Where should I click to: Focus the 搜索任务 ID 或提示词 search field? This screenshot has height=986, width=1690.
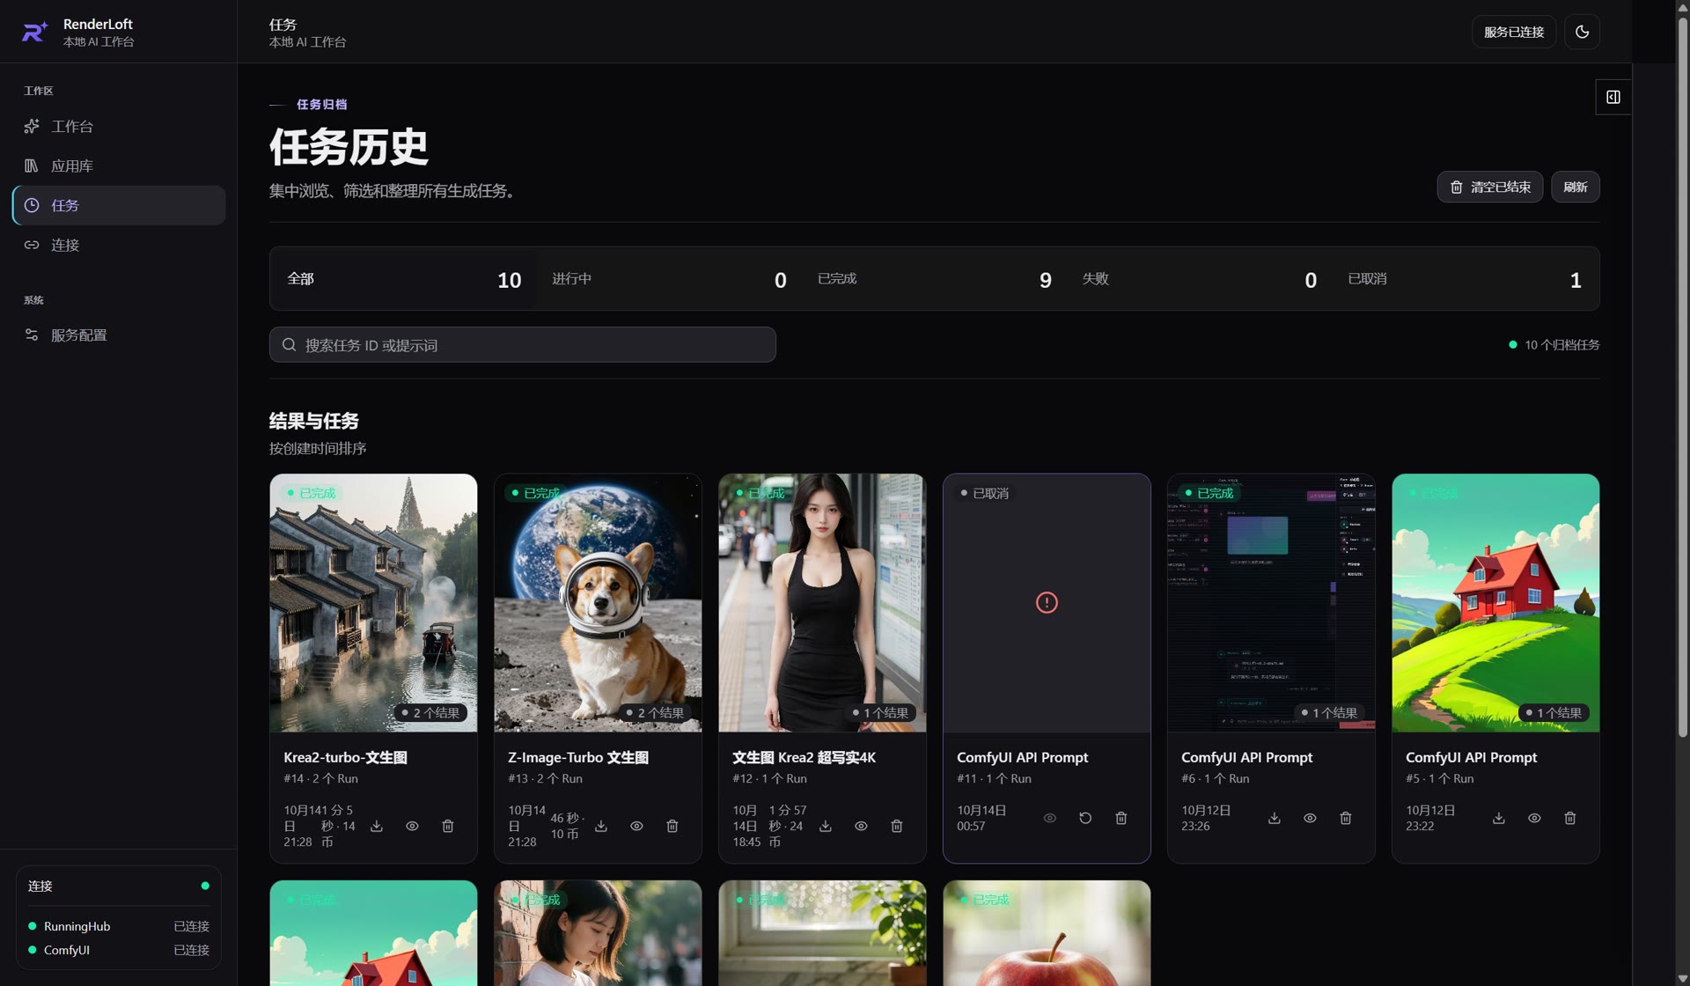[x=522, y=345]
